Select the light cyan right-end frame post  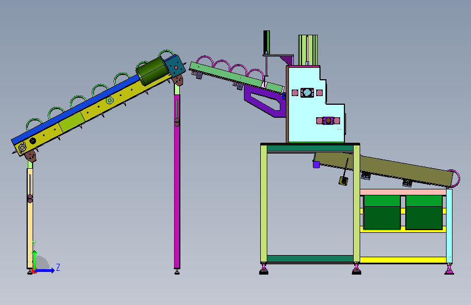pyautogui.click(x=449, y=226)
